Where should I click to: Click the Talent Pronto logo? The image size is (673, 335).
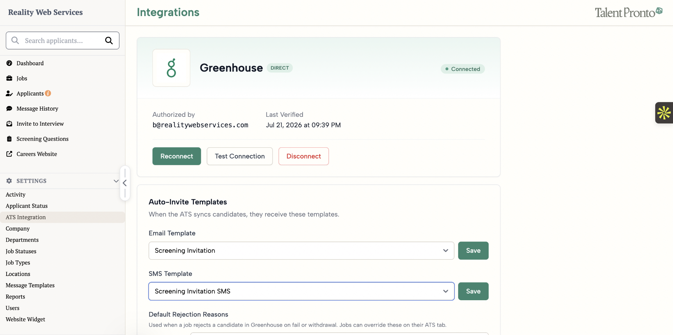[628, 12]
